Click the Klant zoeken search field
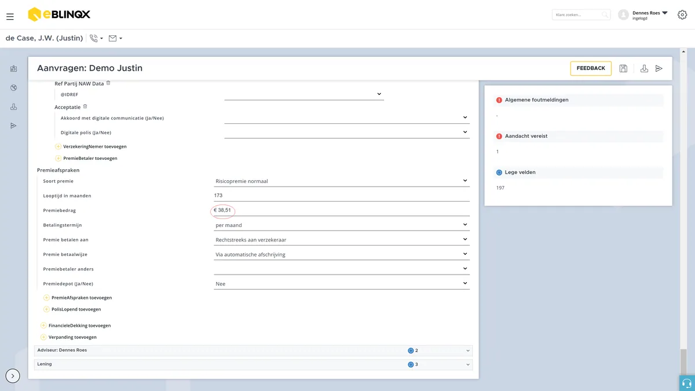Screen dimensions: 695x391 (581, 14)
